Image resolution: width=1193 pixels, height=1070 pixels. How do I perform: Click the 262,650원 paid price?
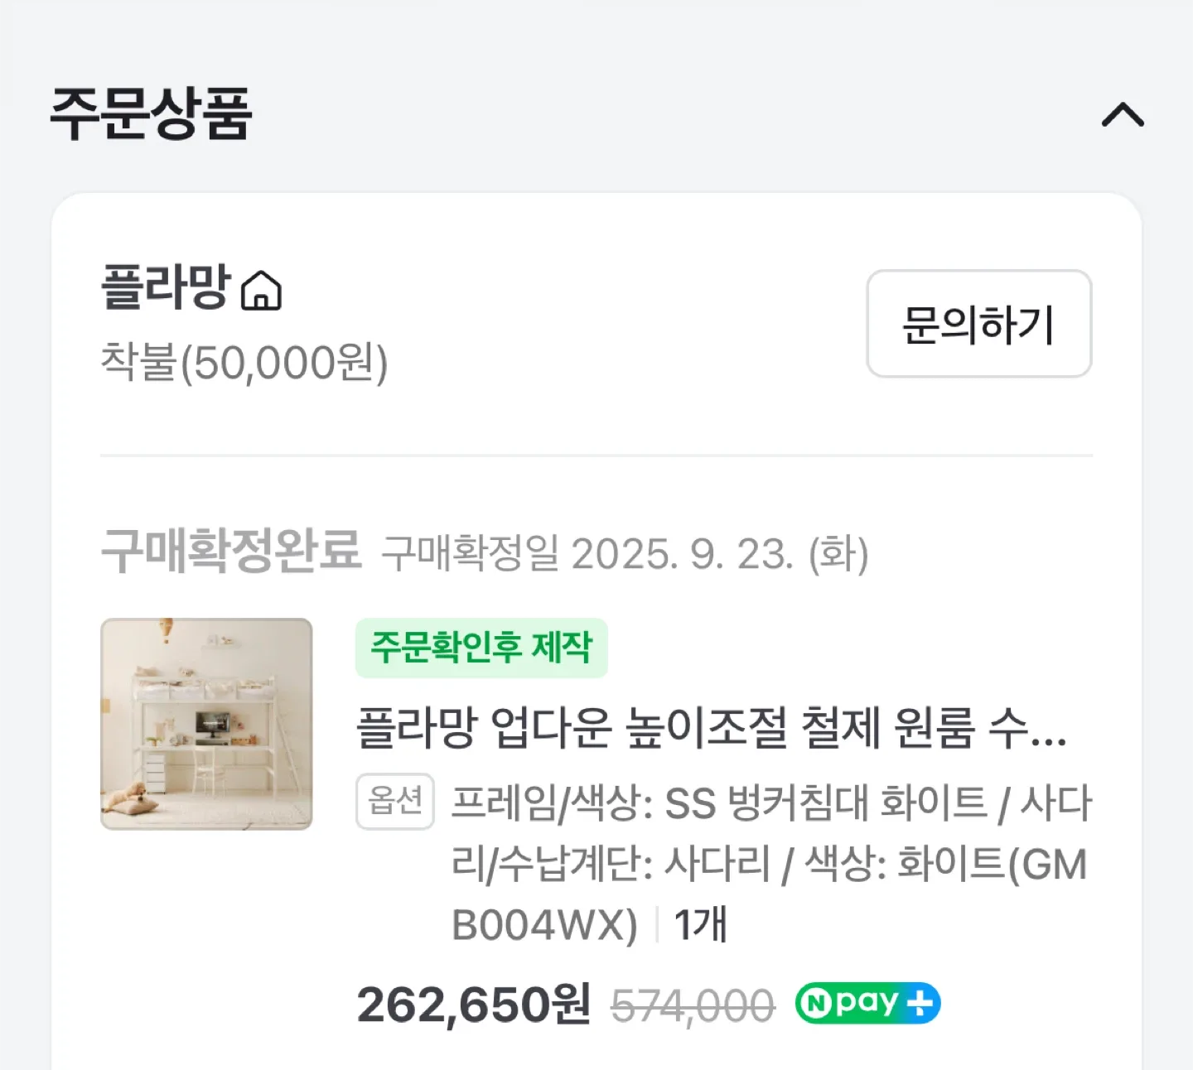click(x=473, y=1005)
